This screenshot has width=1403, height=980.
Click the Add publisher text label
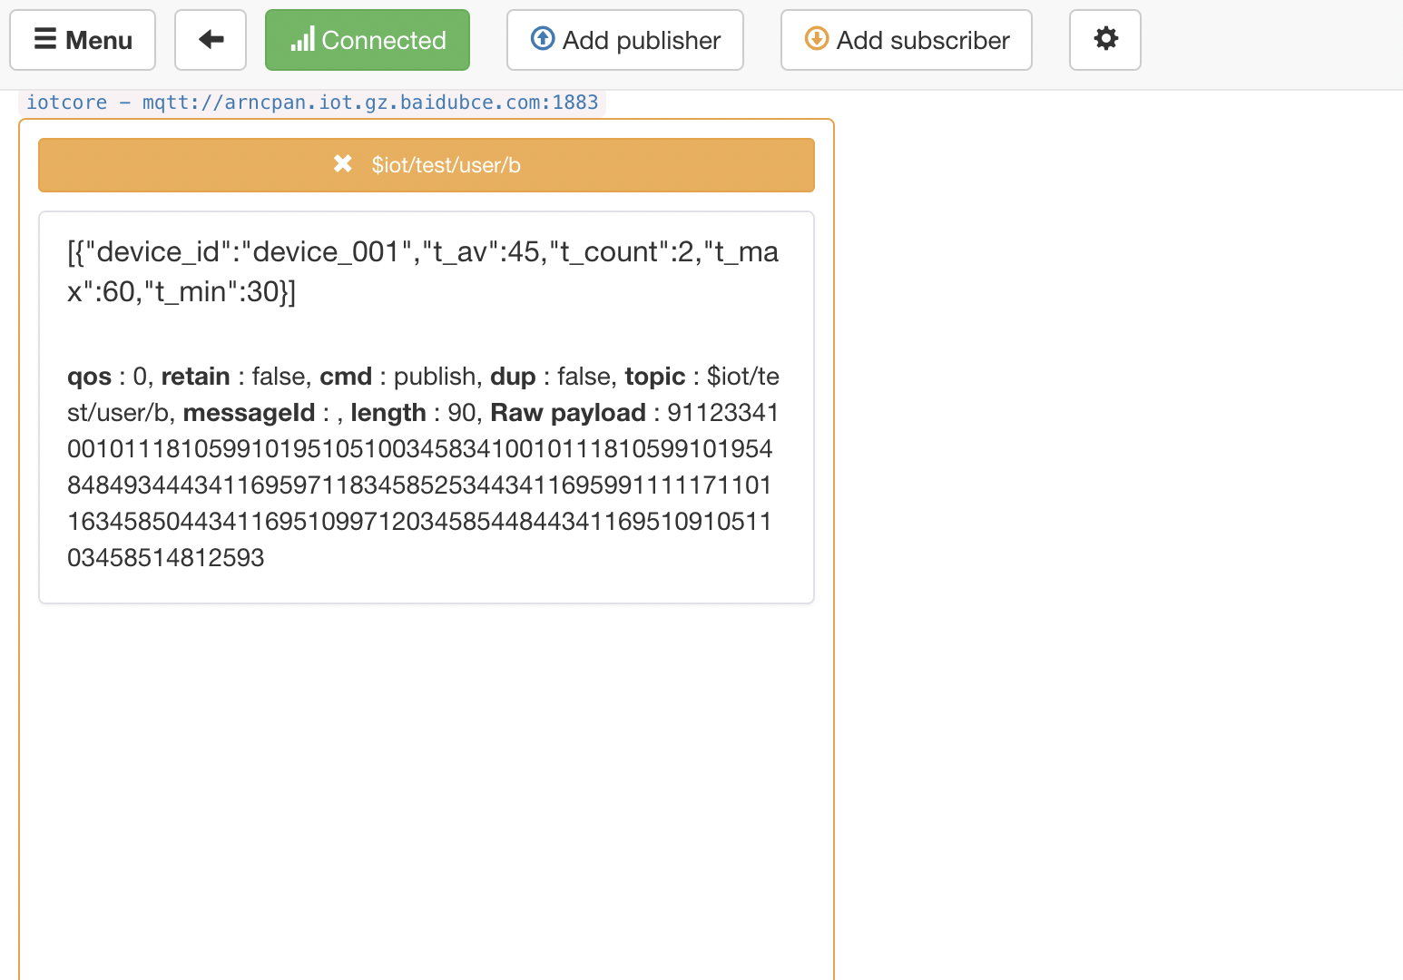(642, 41)
